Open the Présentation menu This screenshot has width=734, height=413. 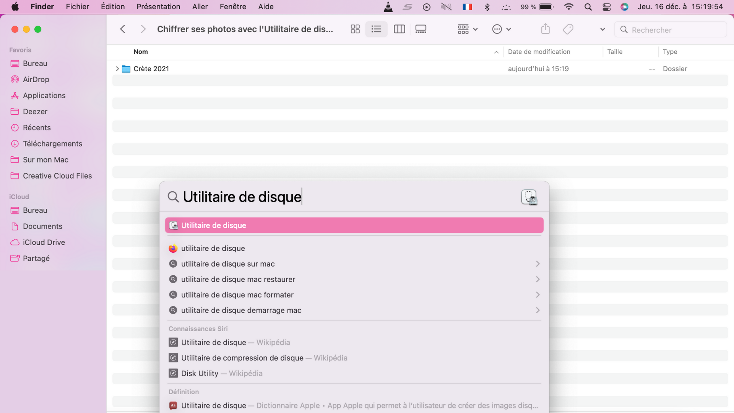[x=158, y=7]
